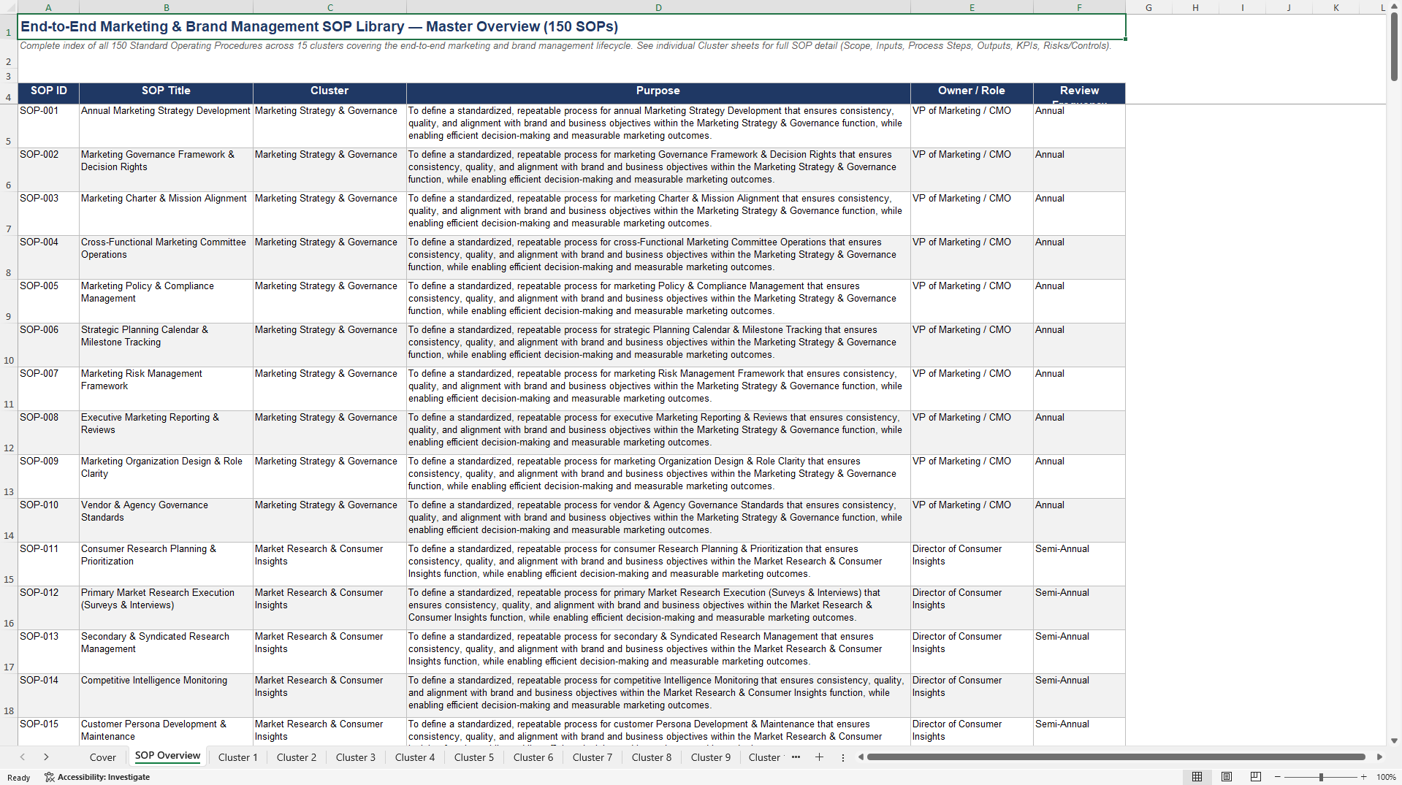Select column B header

click(x=166, y=7)
